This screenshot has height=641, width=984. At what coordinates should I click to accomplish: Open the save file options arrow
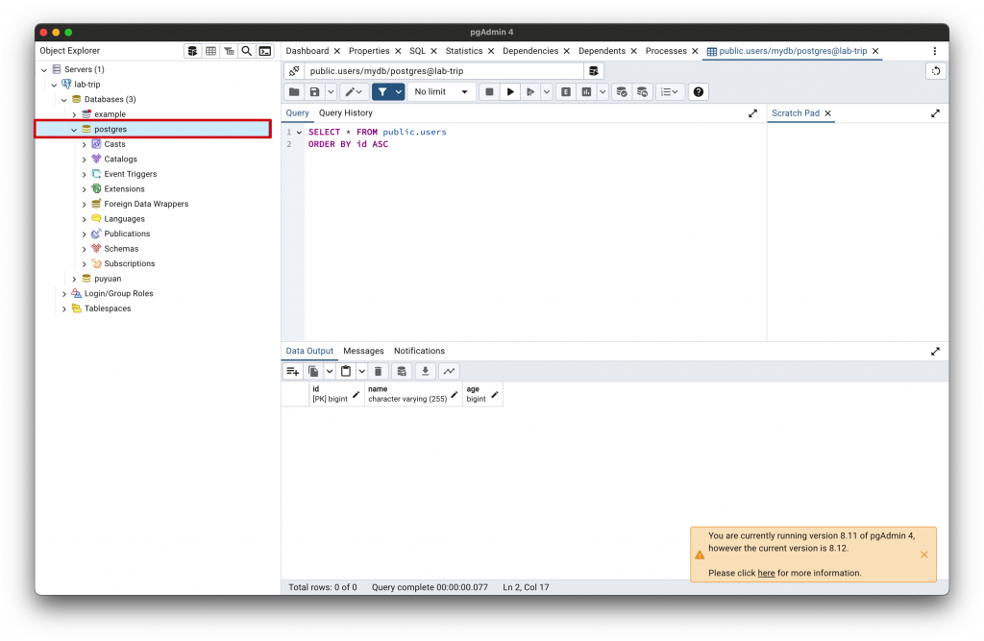click(x=331, y=91)
